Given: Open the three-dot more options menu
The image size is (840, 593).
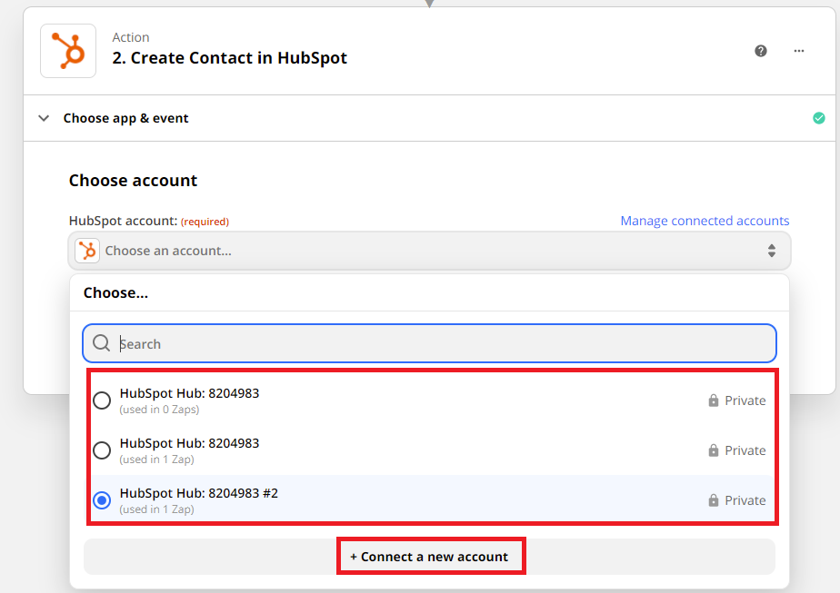Looking at the screenshot, I should point(799,51).
